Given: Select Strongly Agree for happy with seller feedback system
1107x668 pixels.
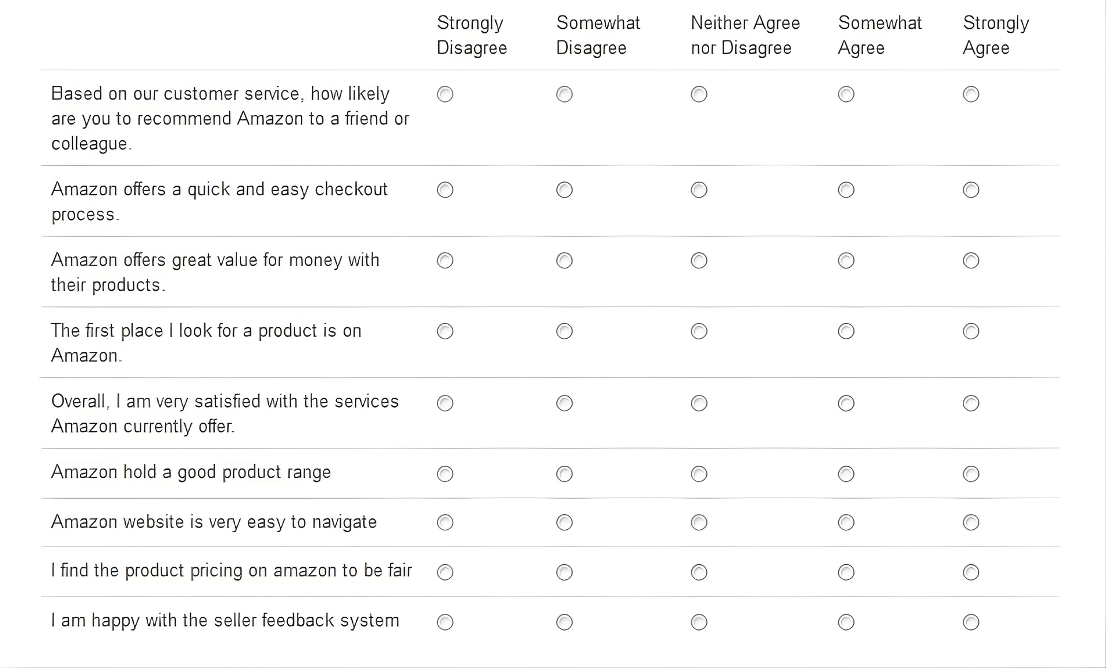Looking at the screenshot, I should click(971, 622).
